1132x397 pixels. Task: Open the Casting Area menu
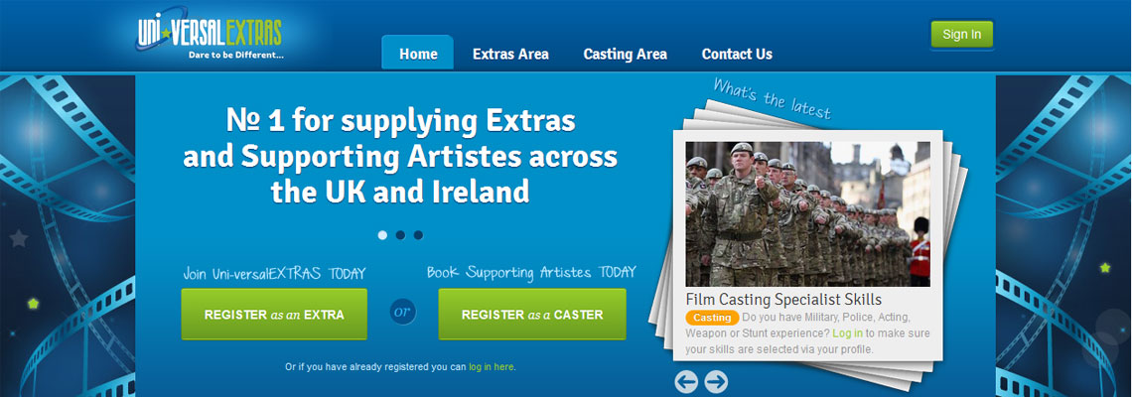626,55
